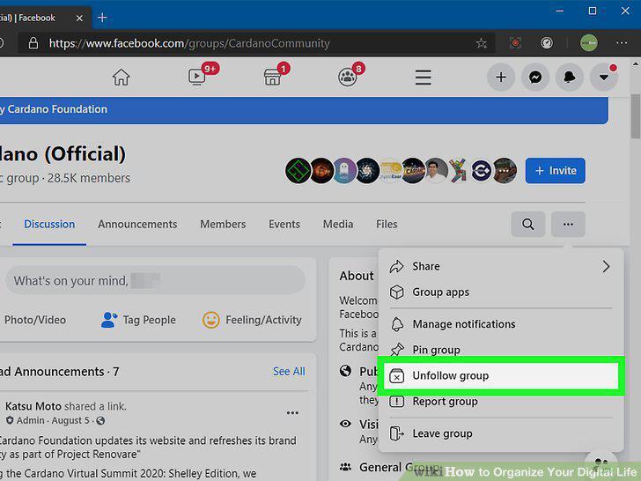Open Facebook notifications bell icon
Image resolution: width=641 pixels, height=481 pixels.
tap(570, 78)
